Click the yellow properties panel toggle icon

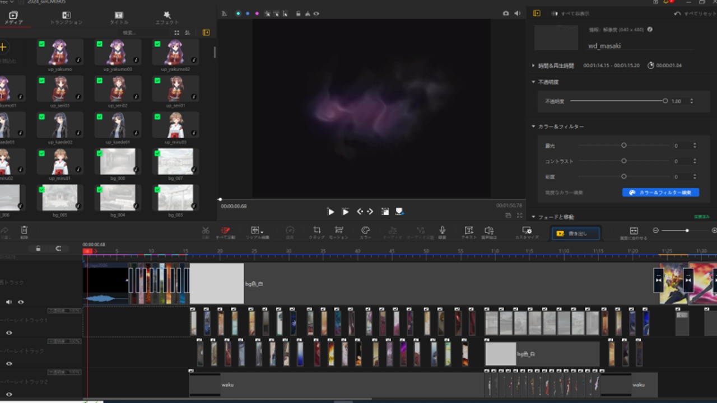537,13
